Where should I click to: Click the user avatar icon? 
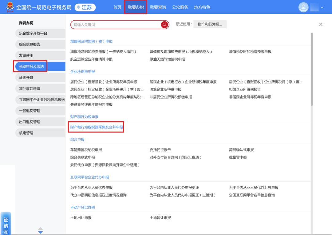pos(303,7)
